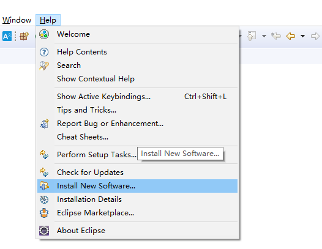Click the yellow Back arrow toolbar icon
The height and width of the screenshot is (249, 322).
click(x=291, y=36)
